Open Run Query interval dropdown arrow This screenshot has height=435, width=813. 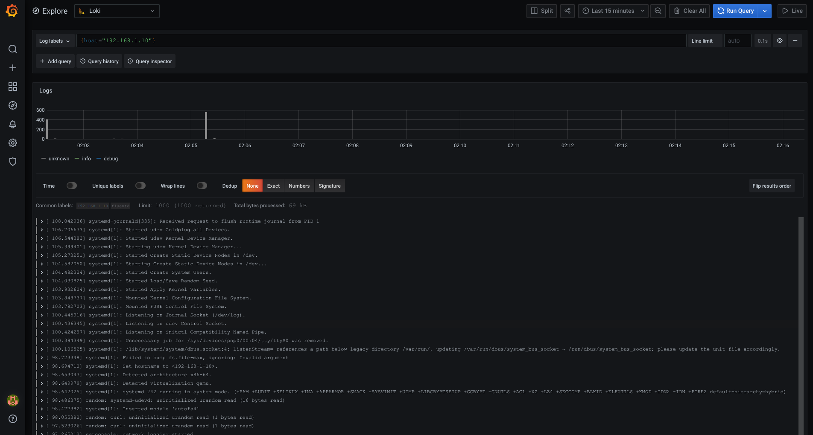pyautogui.click(x=765, y=11)
